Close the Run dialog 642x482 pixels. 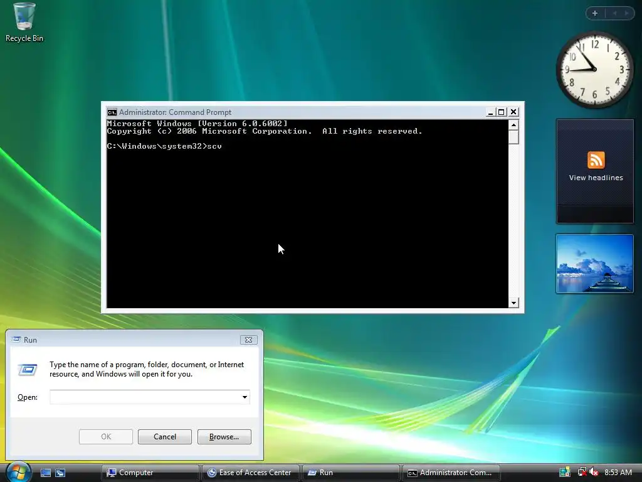pos(248,340)
